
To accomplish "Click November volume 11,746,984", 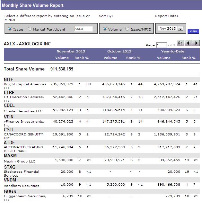I will [63, 147].
